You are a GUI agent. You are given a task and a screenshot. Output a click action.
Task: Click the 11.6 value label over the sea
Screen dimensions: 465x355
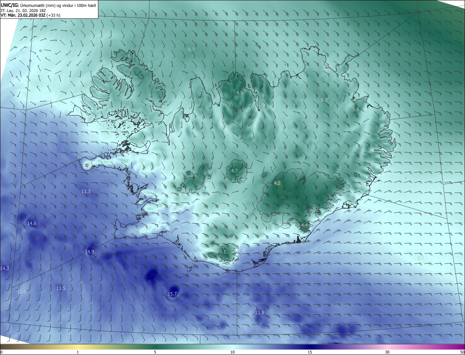[21, 292]
